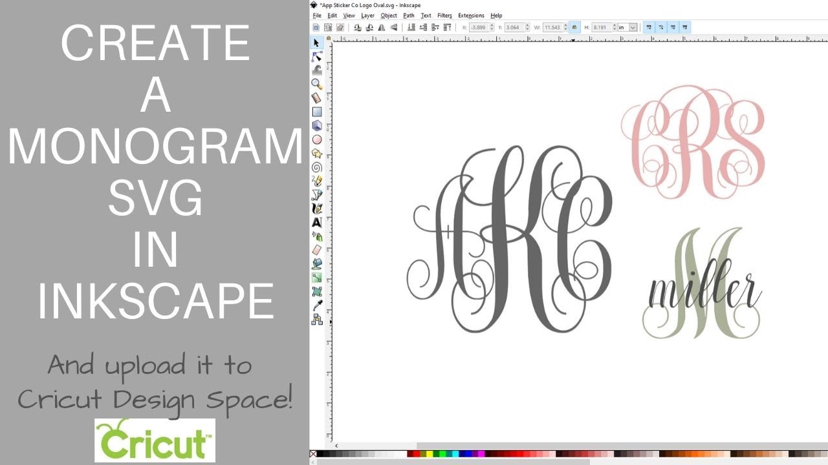Open the Layer menu
Viewport: 828px width, 465px height.
click(367, 15)
